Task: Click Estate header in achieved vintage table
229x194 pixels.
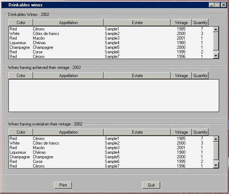Action: (x=137, y=76)
